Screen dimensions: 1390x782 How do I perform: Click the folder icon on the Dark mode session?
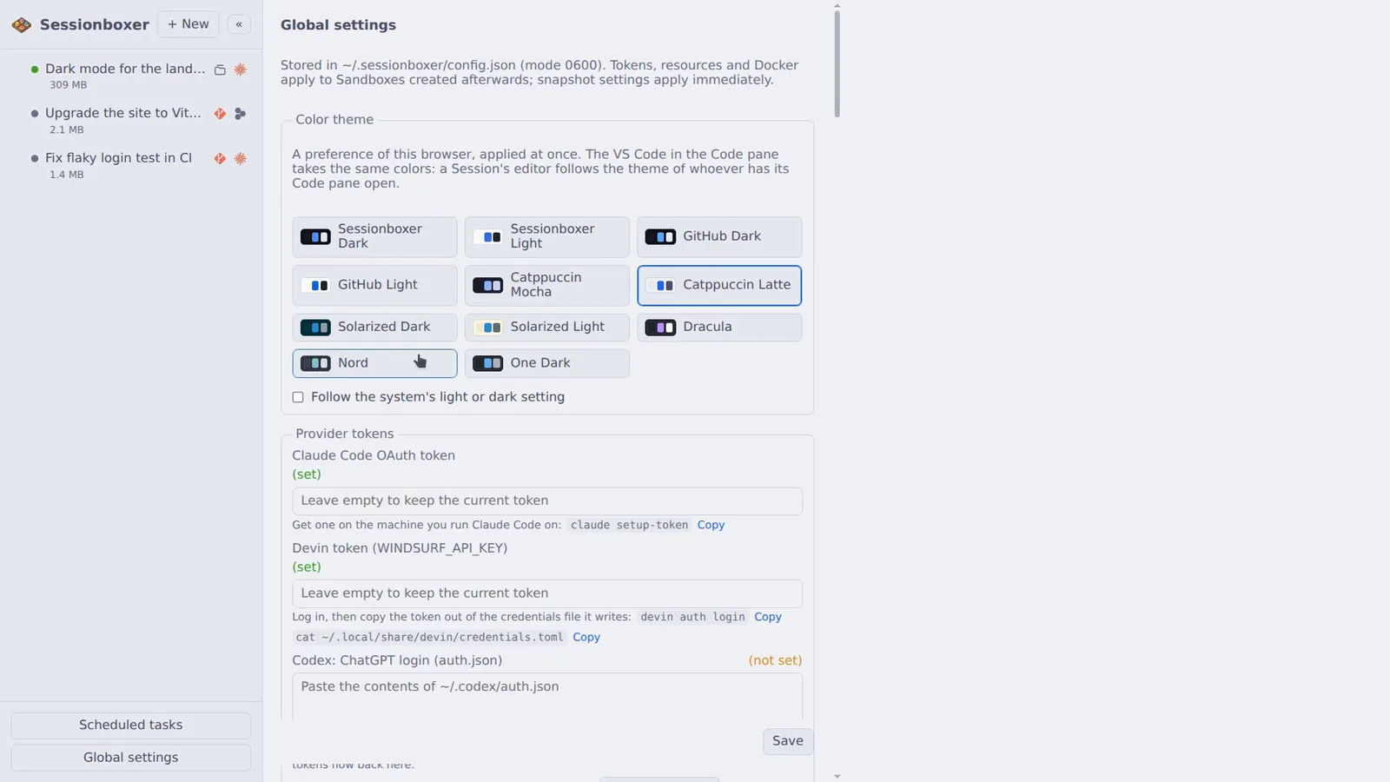(x=220, y=70)
